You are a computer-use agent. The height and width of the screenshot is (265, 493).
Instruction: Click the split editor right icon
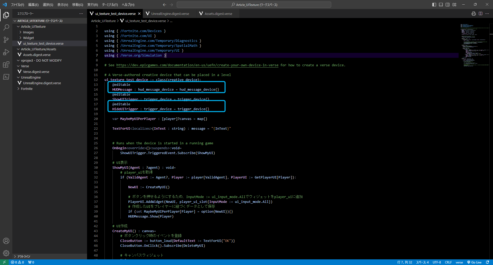(x=480, y=14)
